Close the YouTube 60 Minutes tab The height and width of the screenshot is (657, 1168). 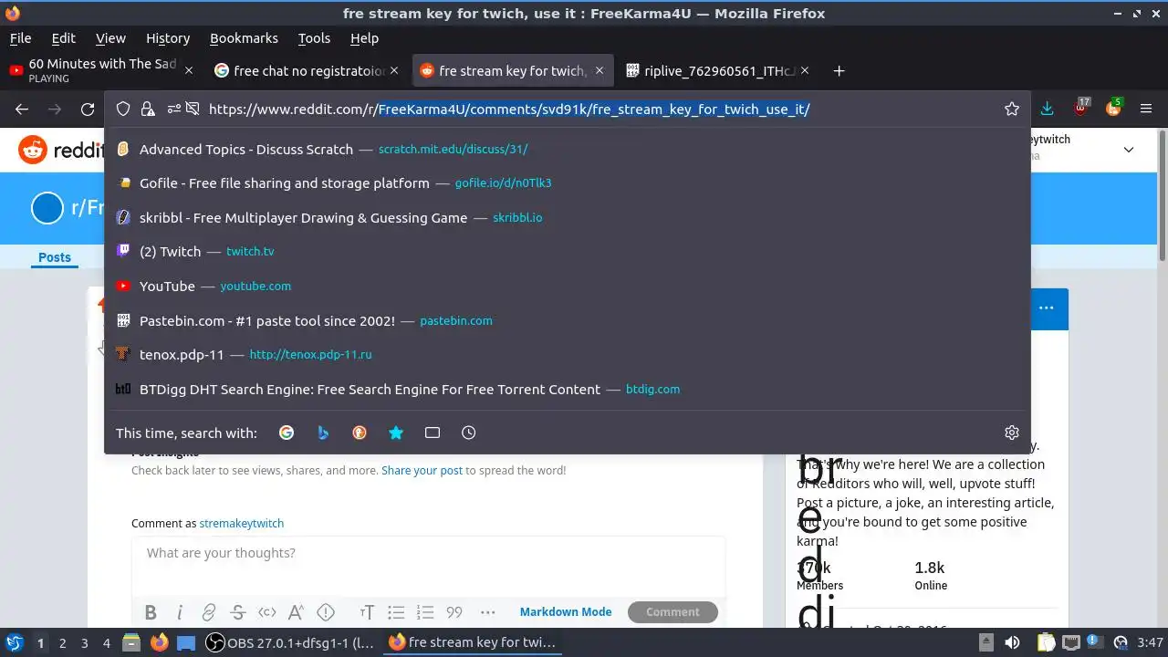(189, 70)
